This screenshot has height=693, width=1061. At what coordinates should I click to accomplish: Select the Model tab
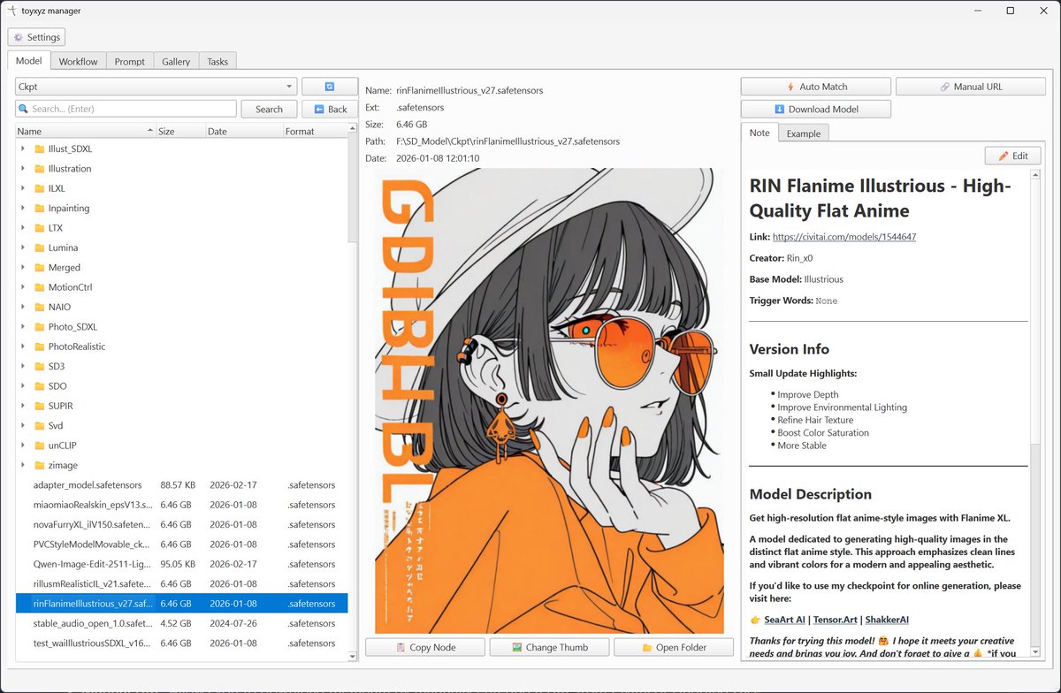coord(29,60)
